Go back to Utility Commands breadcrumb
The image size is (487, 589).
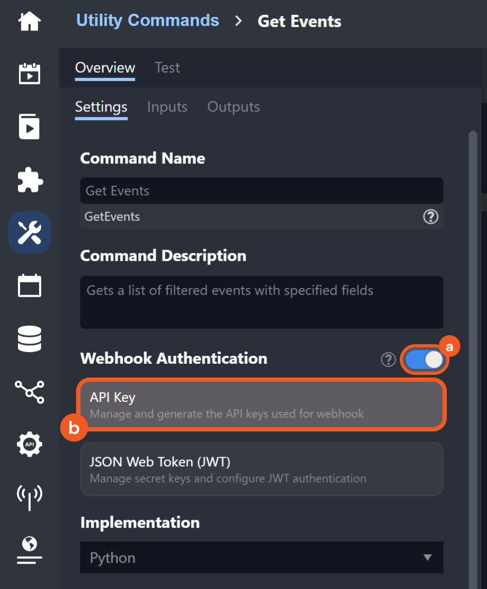tap(147, 21)
